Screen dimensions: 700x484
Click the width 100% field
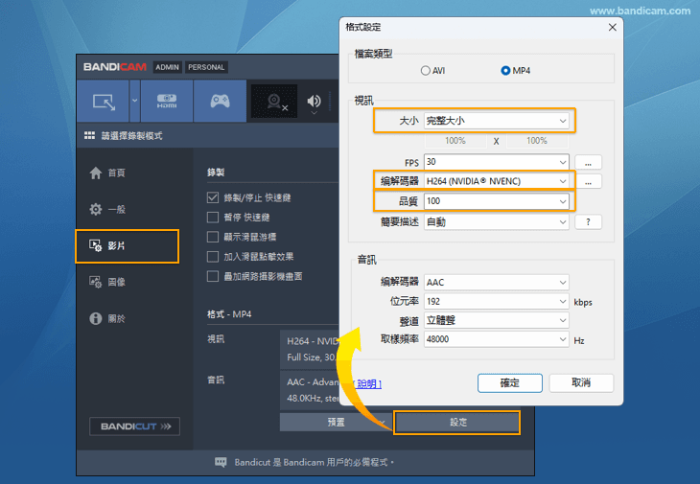(455, 141)
